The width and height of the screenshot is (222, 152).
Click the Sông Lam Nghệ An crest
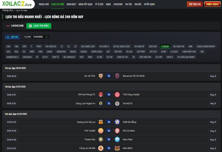[101, 103]
